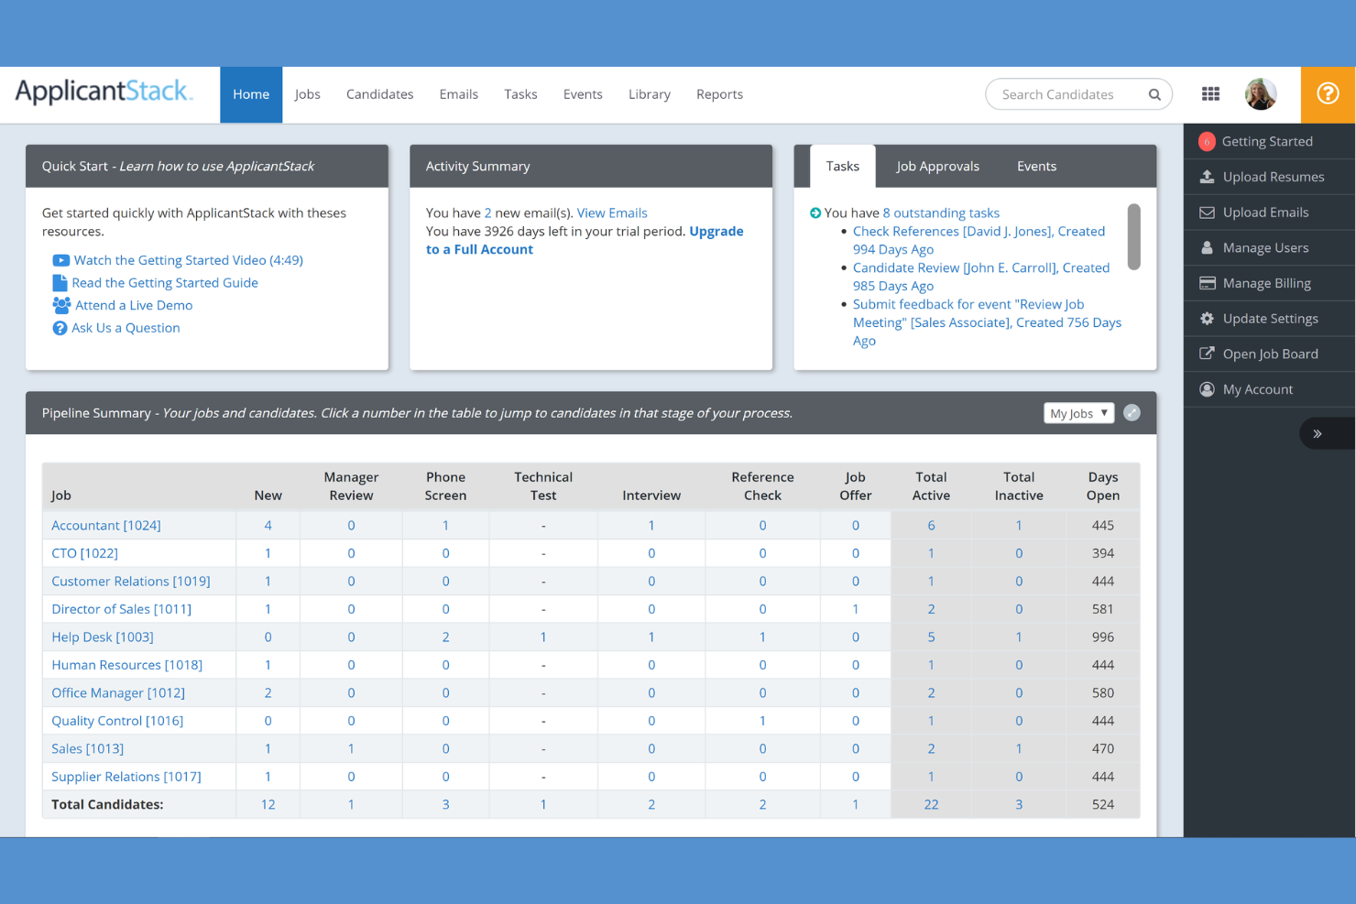Click Upload Resumes sidebar label

(1274, 177)
